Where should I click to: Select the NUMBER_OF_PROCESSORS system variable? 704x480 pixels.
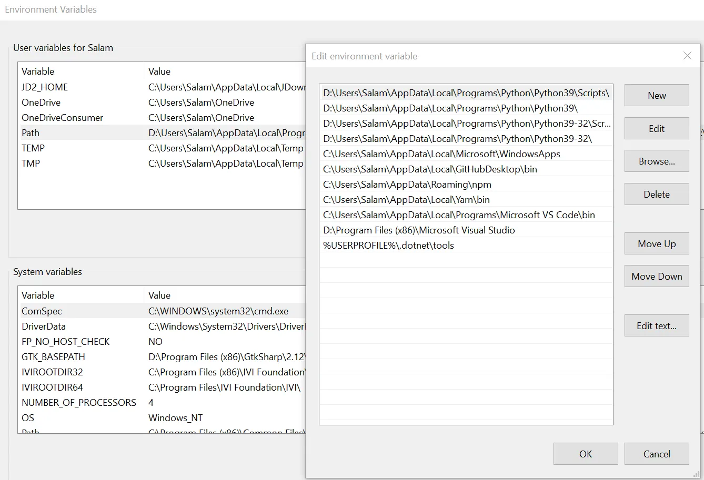[x=162, y=403]
